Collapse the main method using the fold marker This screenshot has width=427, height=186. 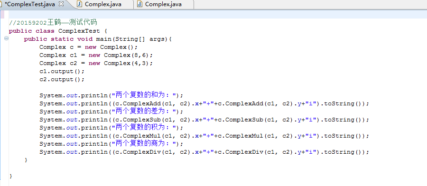click(x=6, y=38)
